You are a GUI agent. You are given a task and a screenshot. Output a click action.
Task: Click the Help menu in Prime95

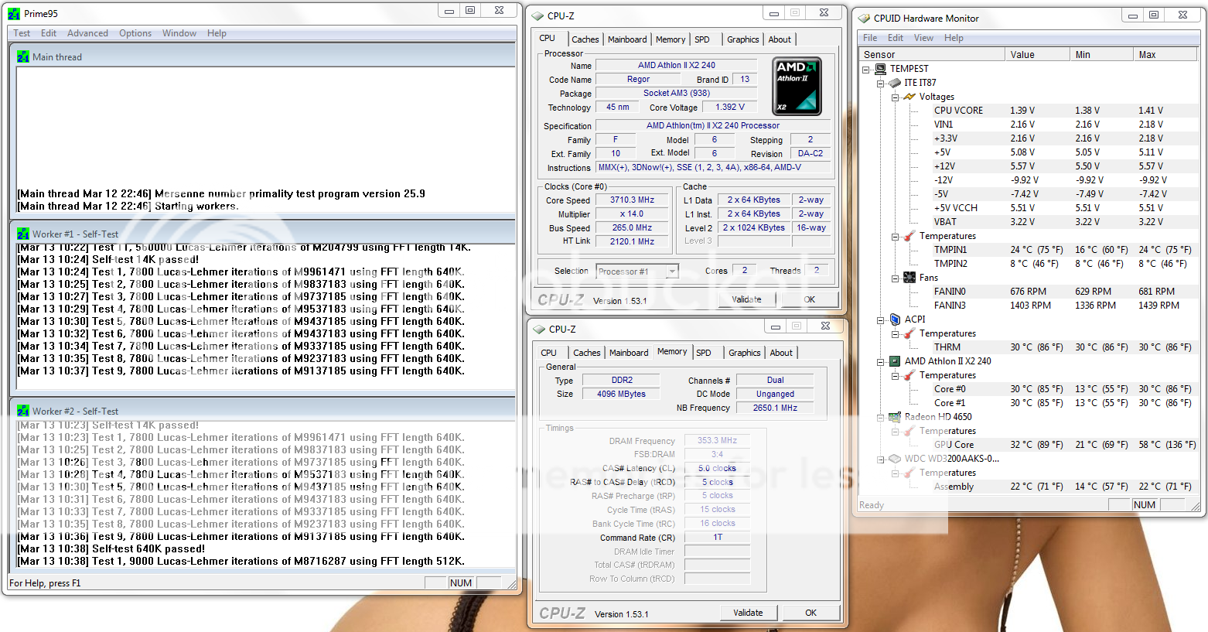217,33
